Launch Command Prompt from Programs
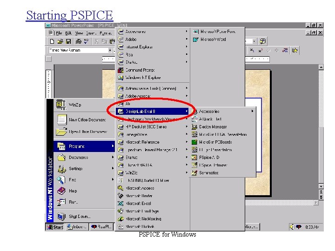This screenshot has width=335, height=251. [153, 70]
